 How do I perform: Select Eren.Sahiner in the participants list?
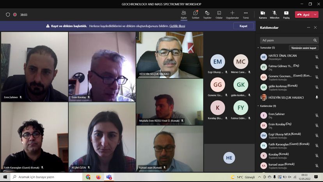click(x=276, y=114)
